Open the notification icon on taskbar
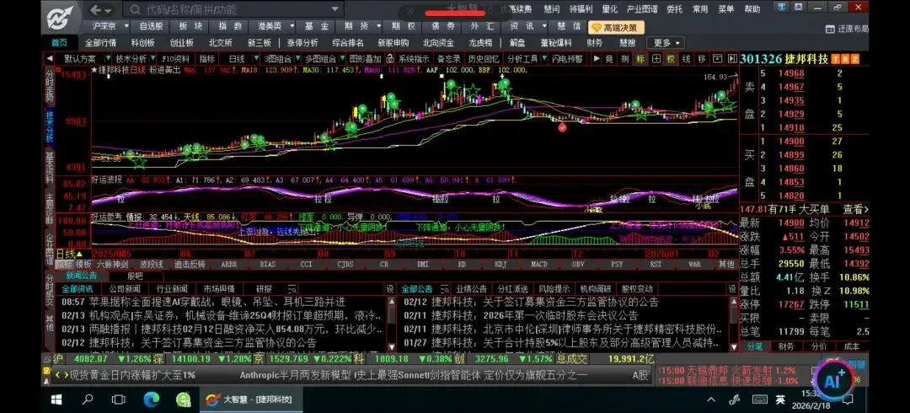Image resolution: width=910 pixels, height=413 pixels. pos(849,400)
